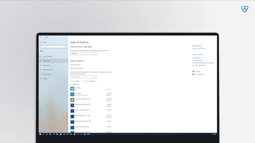
Task: Click the Adobe Illustrator CC 2018 icon
Action: point(72,116)
